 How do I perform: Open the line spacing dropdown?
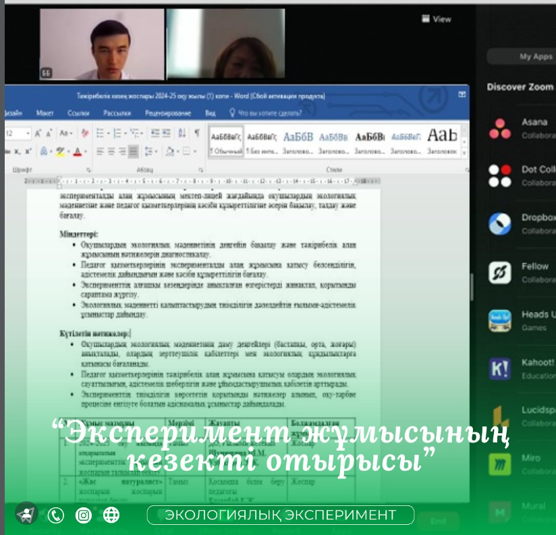coord(148,152)
